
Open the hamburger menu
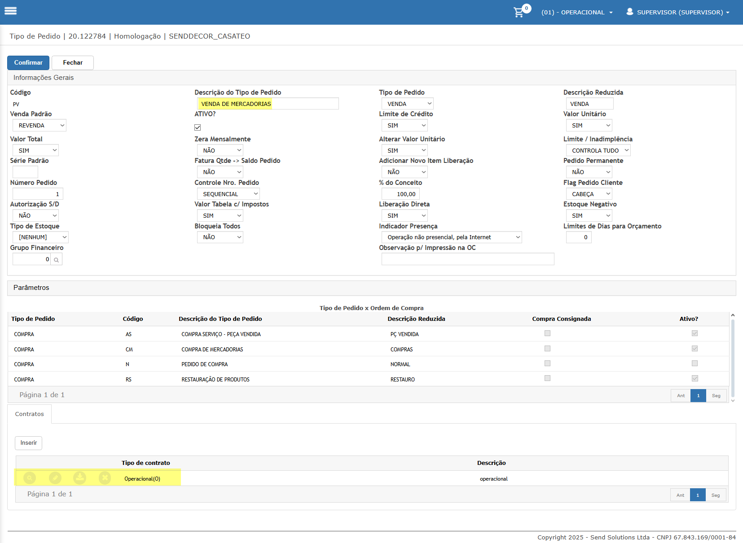click(10, 11)
